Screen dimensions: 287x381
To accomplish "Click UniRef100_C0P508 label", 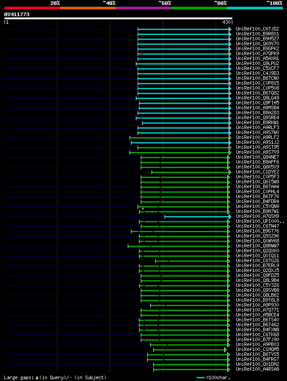I will (257, 88).
